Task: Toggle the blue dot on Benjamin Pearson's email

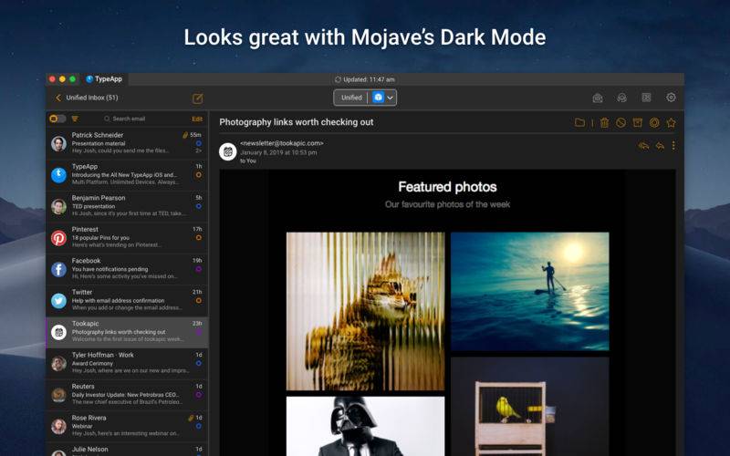Action: (x=198, y=206)
